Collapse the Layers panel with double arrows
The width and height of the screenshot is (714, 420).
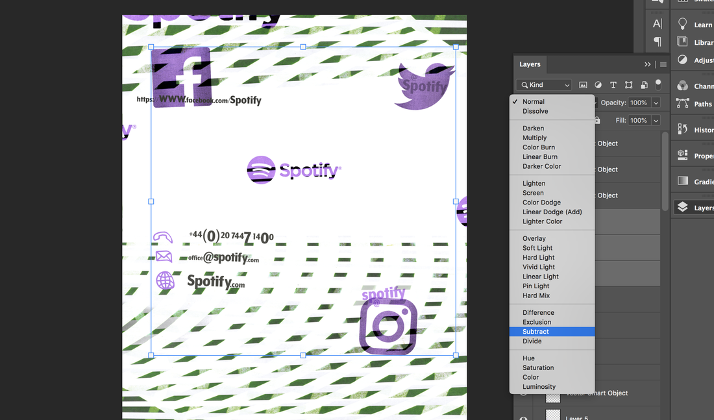648,64
